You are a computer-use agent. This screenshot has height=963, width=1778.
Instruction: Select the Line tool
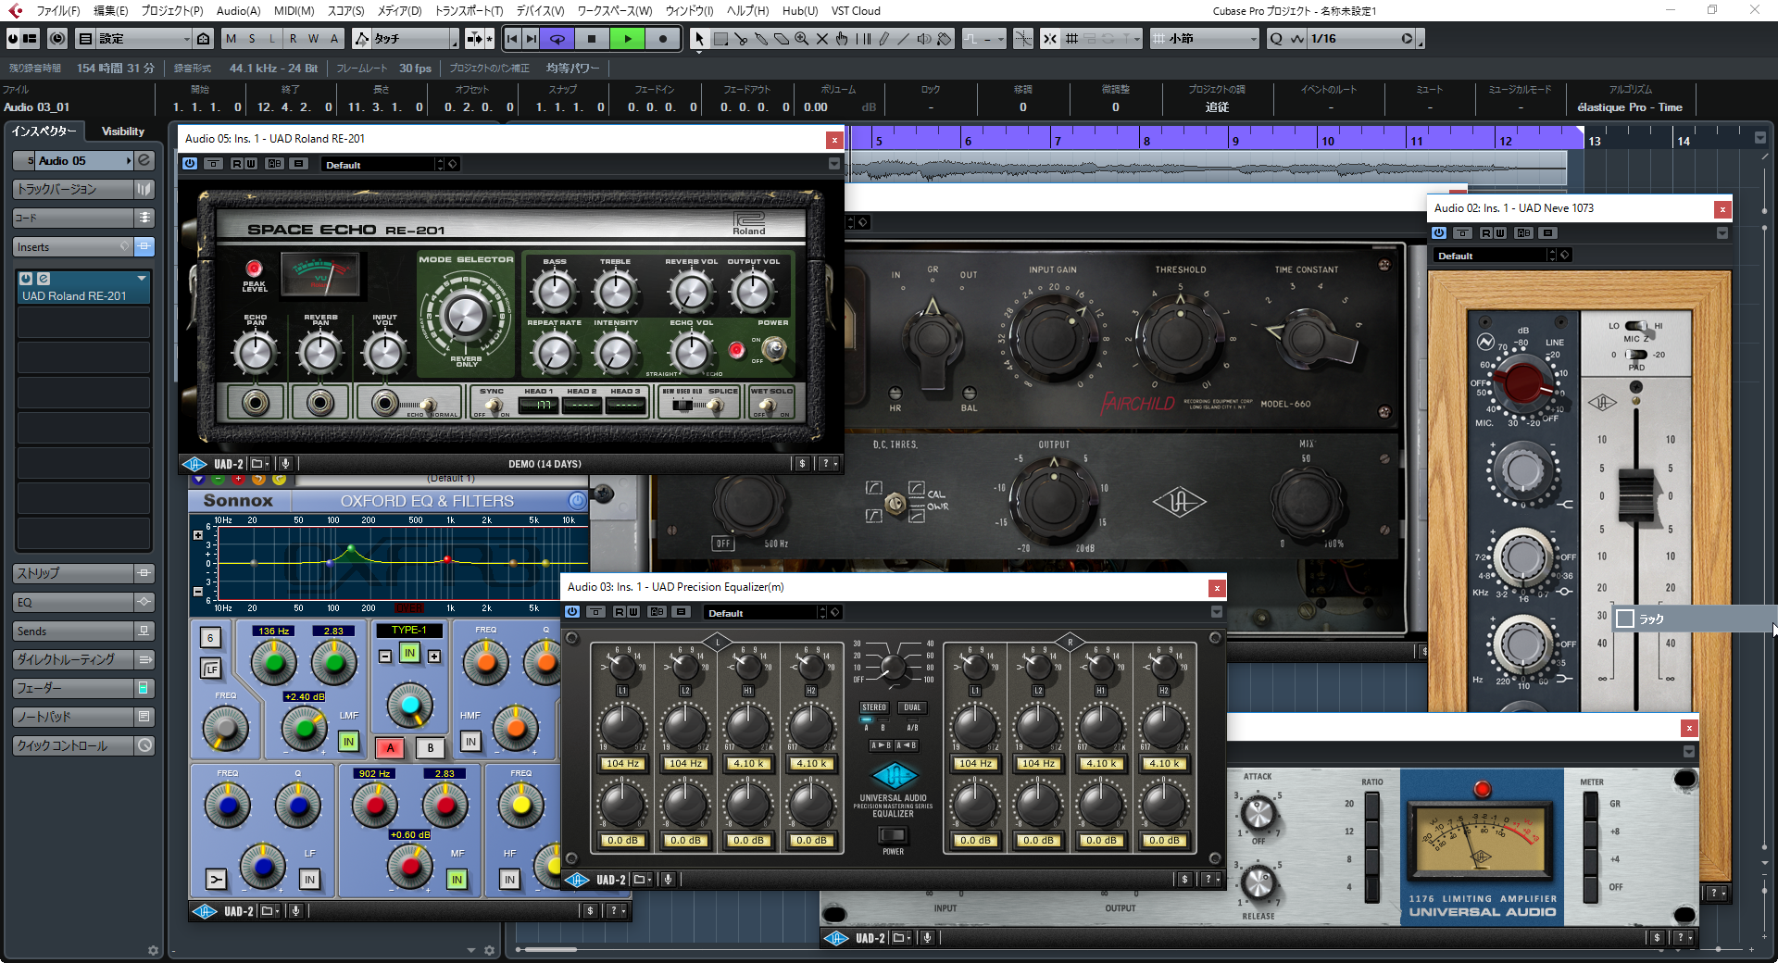(904, 39)
